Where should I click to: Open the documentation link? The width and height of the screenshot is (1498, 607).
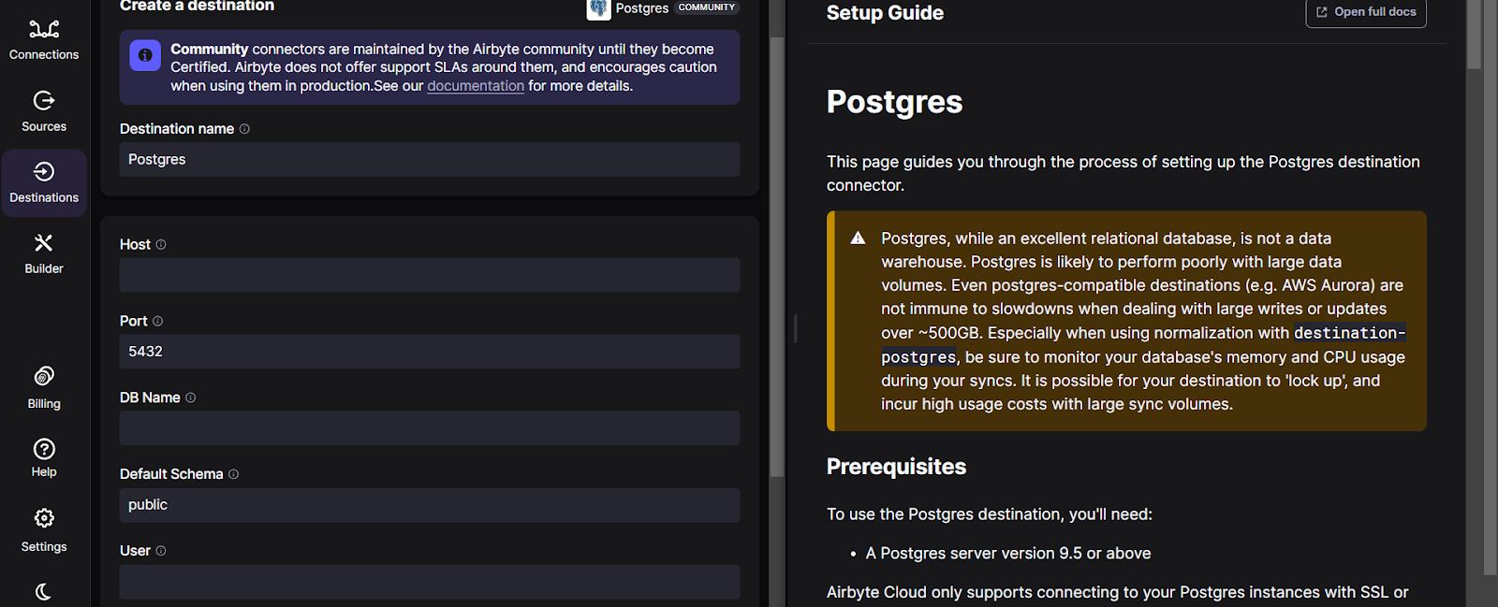pyautogui.click(x=476, y=86)
